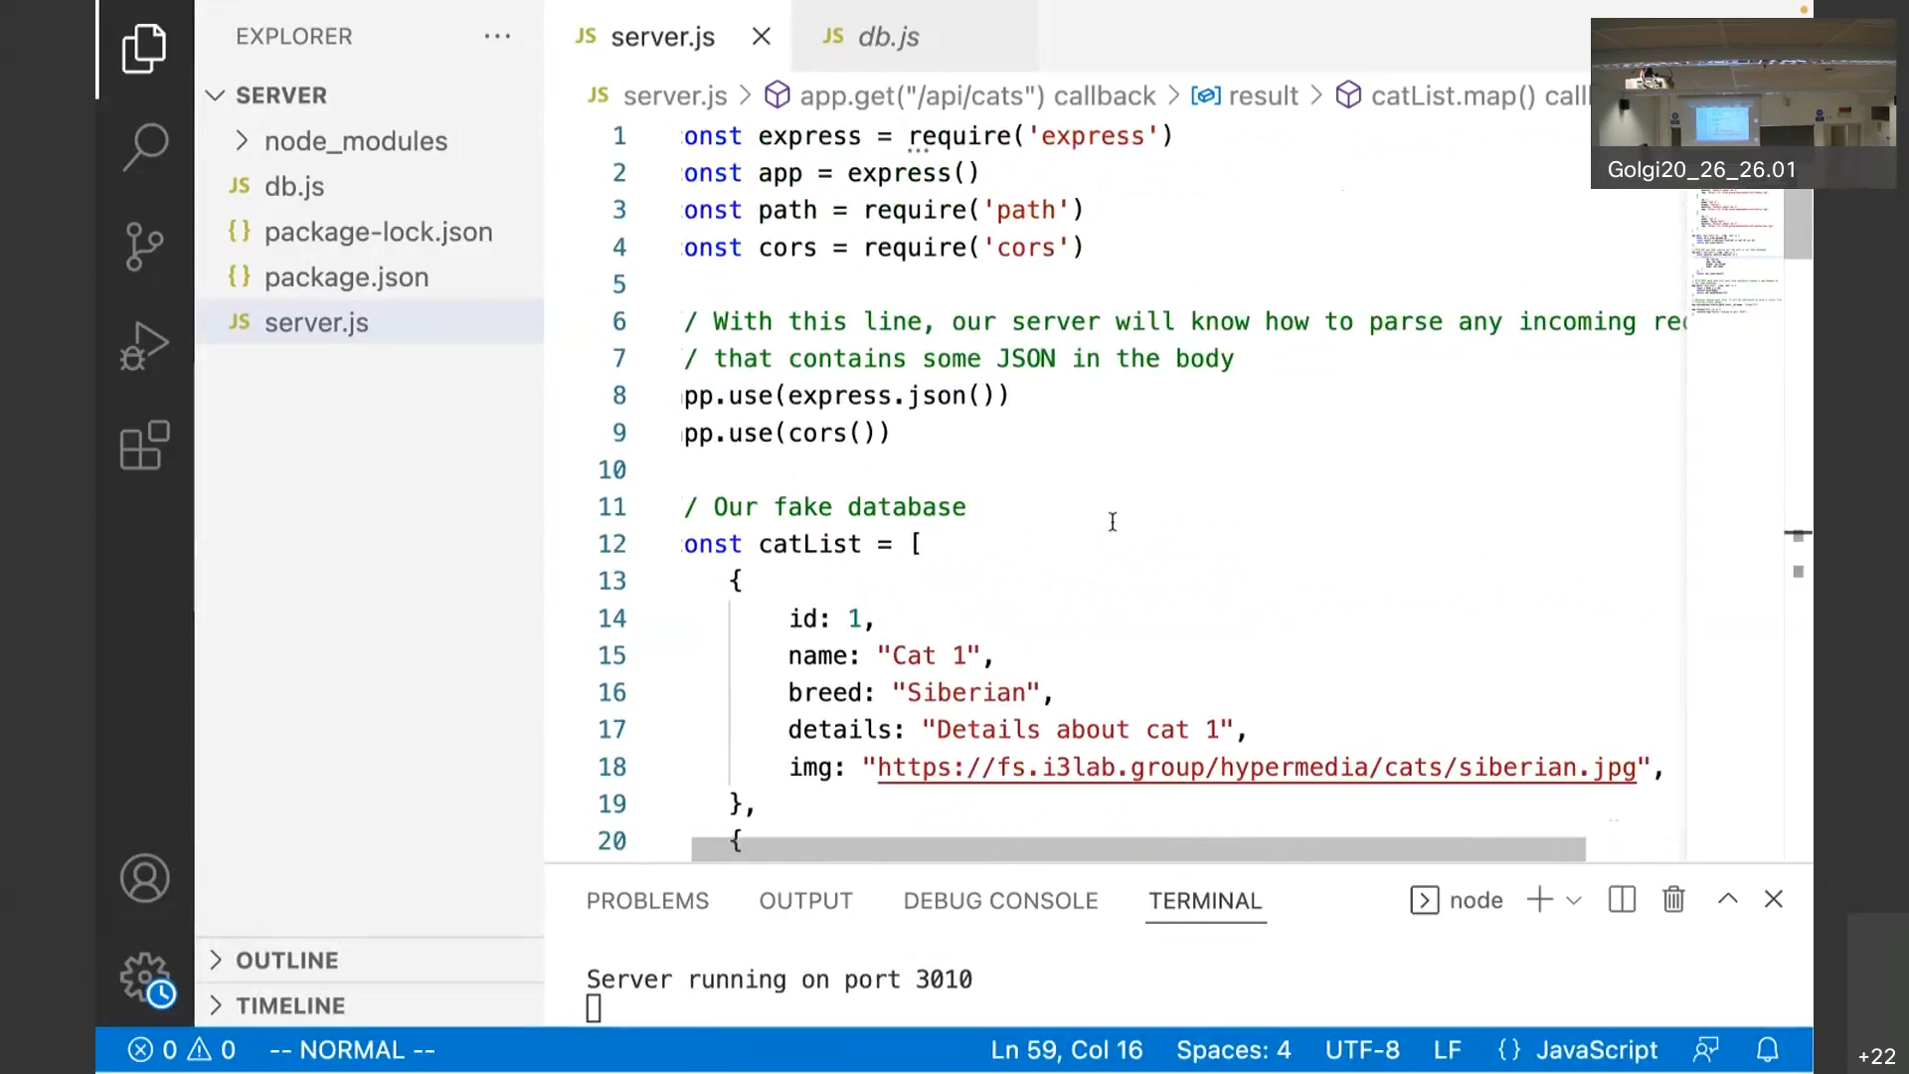Open the new terminal launch profile dropdown
Image resolution: width=1909 pixels, height=1074 pixels.
[1574, 901]
